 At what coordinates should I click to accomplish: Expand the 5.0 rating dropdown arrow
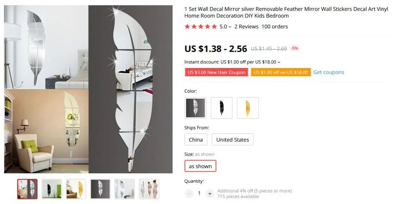(230, 27)
